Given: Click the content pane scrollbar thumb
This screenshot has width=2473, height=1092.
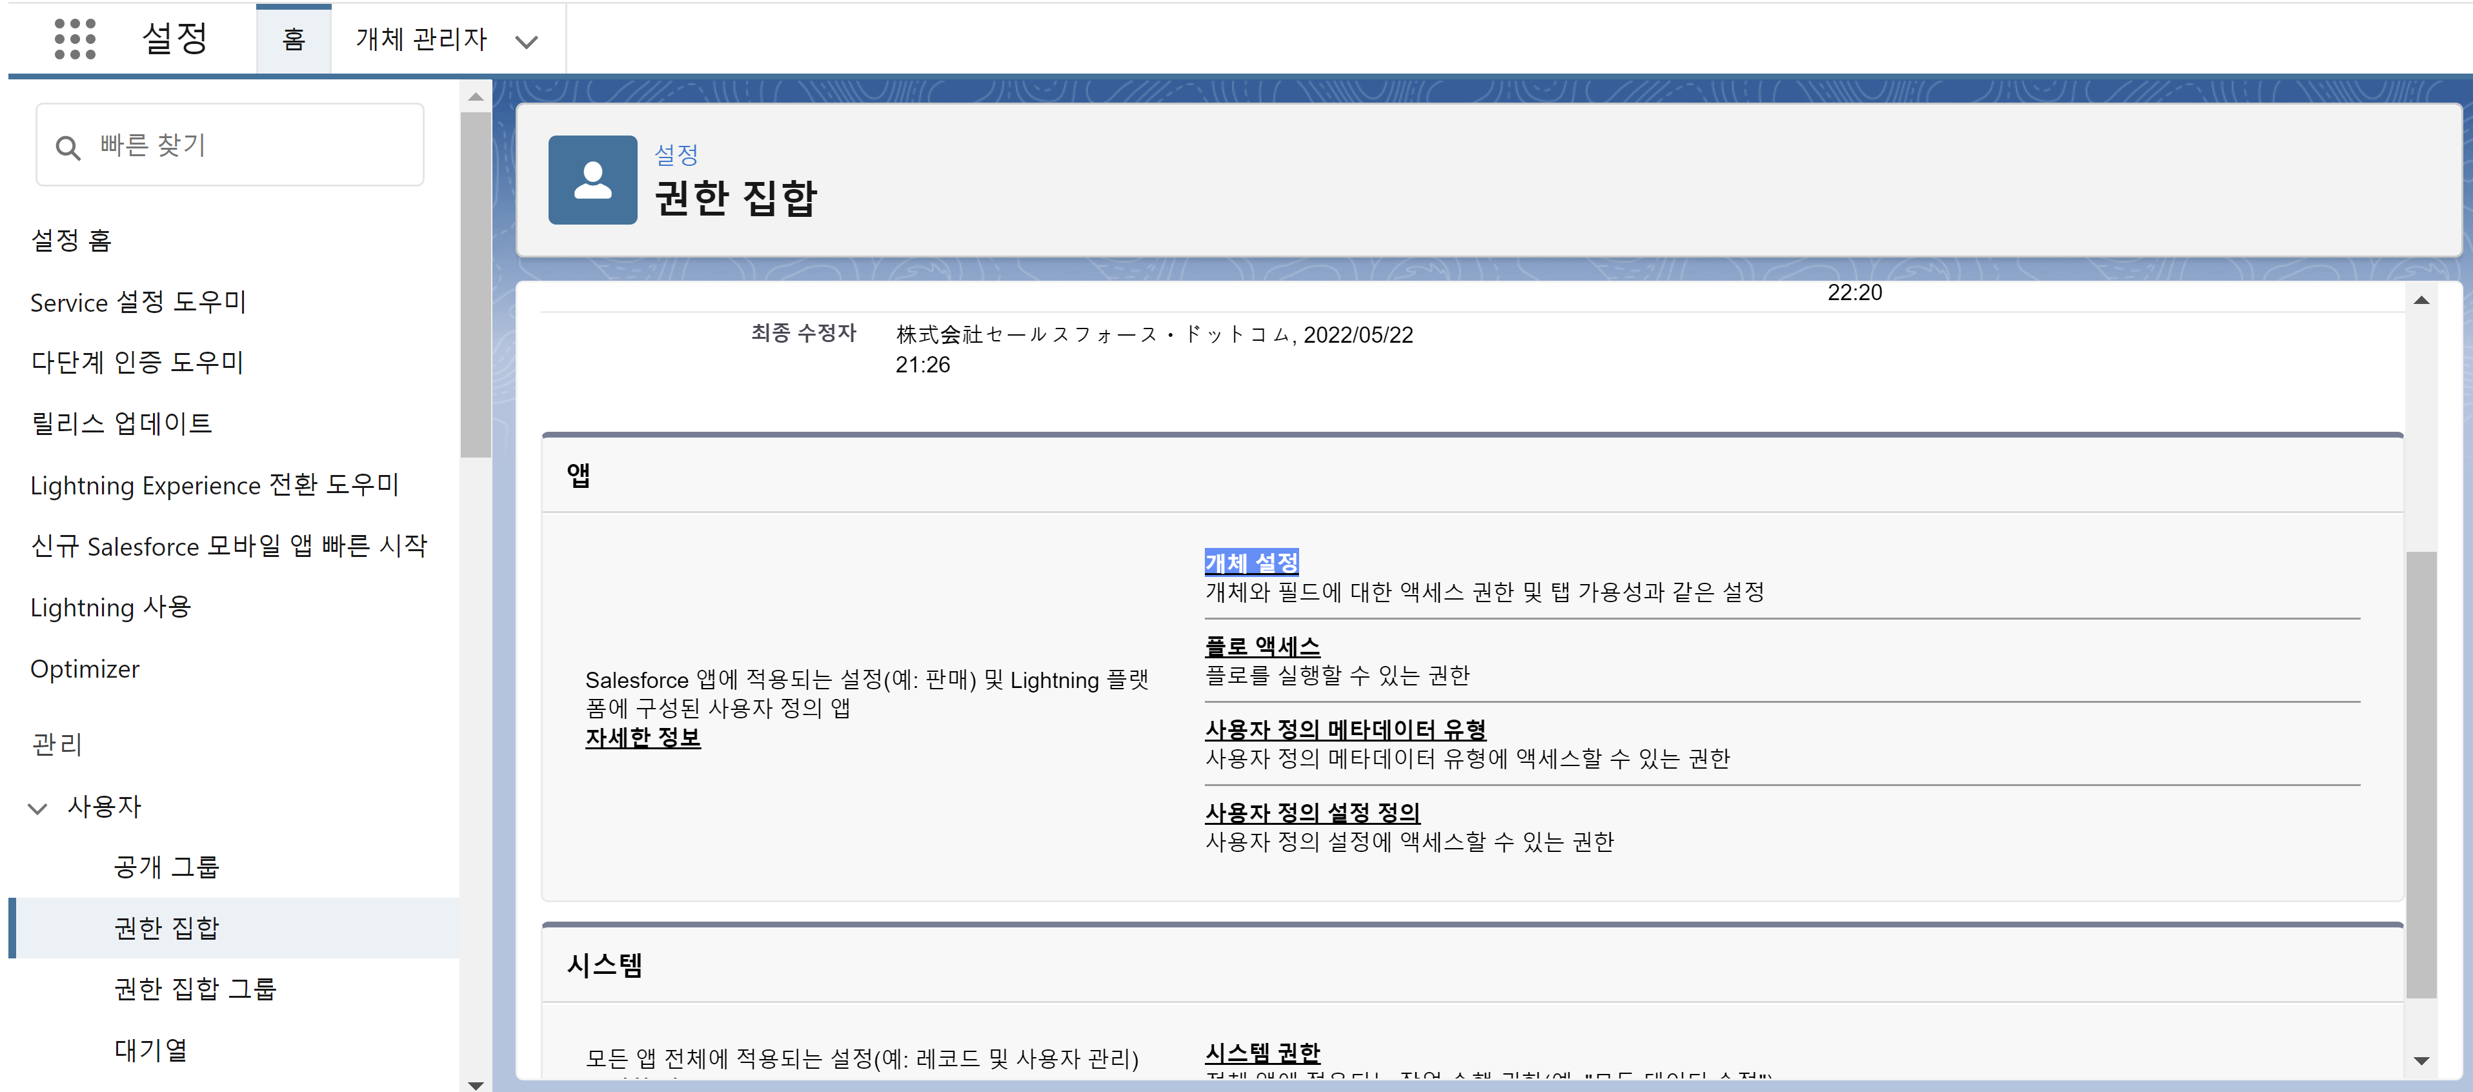Looking at the screenshot, I should point(2421,774).
